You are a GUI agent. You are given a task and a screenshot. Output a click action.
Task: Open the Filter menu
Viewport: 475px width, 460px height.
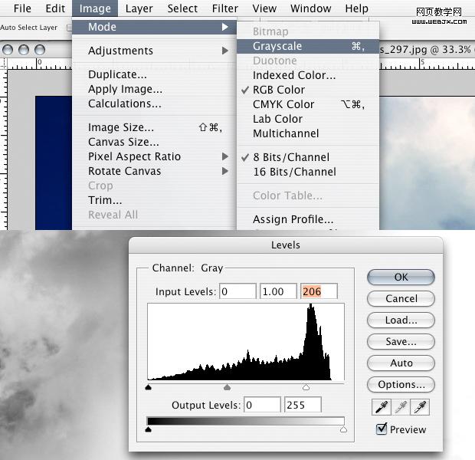[224, 8]
